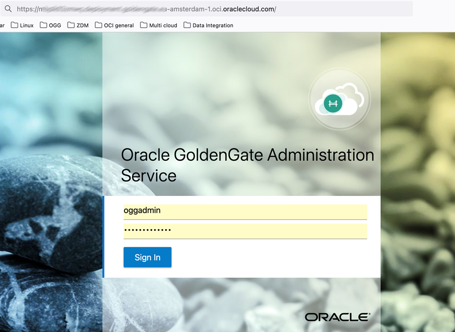The height and width of the screenshot is (332, 455).
Task: Click the blue accent bar beside the login form
Action: (104, 236)
